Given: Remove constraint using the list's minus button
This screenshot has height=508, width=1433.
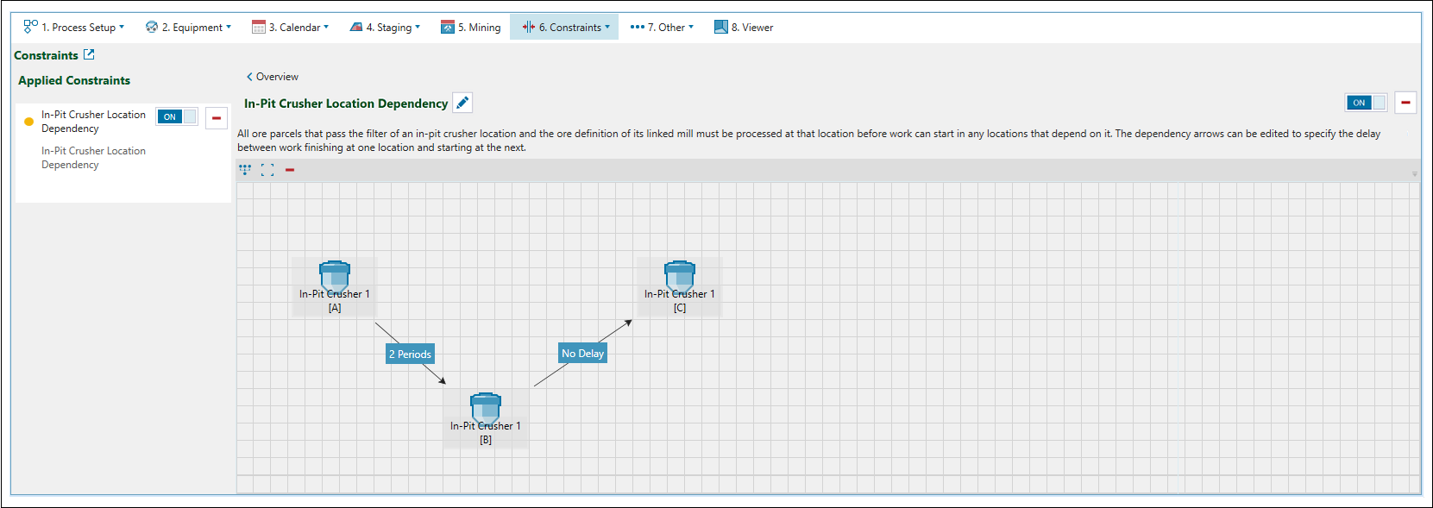Looking at the screenshot, I should pyautogui.click(x=217, y=117).
